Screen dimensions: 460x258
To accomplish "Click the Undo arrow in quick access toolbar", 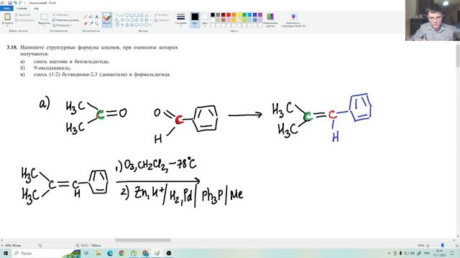I will [15, 3].
